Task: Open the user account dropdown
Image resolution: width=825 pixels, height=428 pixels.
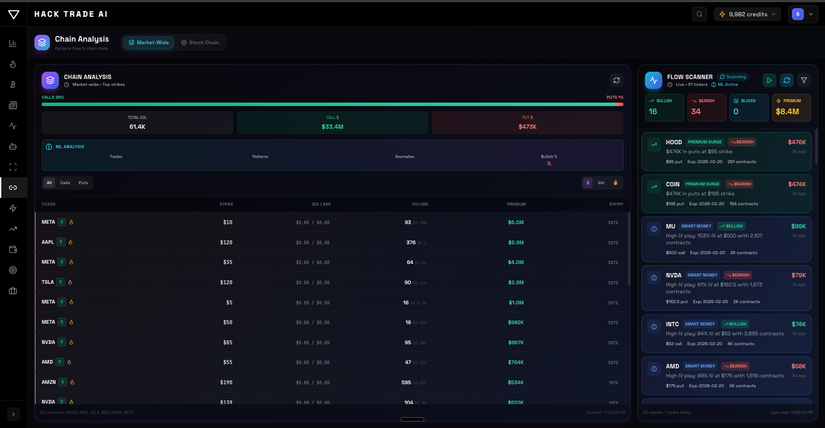Action: click(x=803, y=14)
